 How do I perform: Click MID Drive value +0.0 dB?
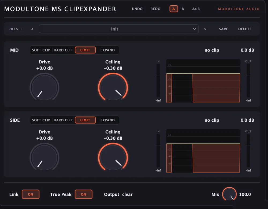pyautogui.click(x=44, y=68)
